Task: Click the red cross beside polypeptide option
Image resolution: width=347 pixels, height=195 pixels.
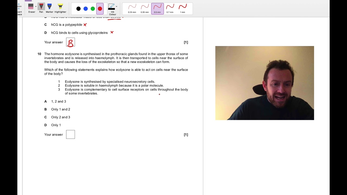Action: pos(85,25)
